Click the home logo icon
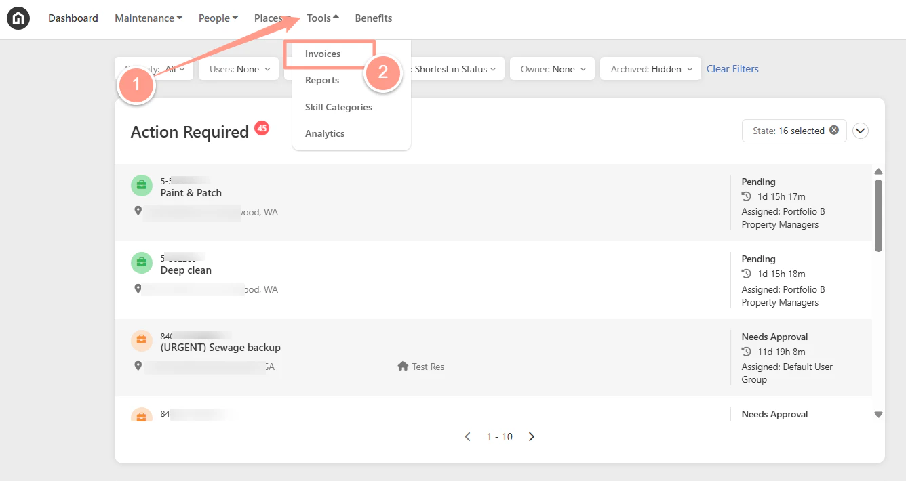This screenshot has height=481, width=906. [18, 18]
